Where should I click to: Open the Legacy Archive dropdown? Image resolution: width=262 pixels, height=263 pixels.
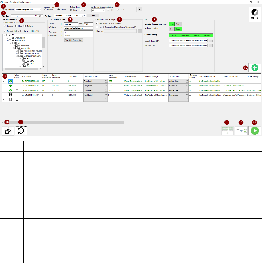(x=40, y=10)
